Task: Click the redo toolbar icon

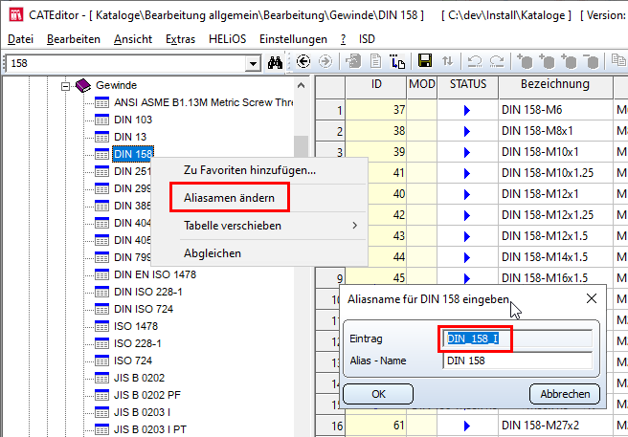Action: (497, 61)
